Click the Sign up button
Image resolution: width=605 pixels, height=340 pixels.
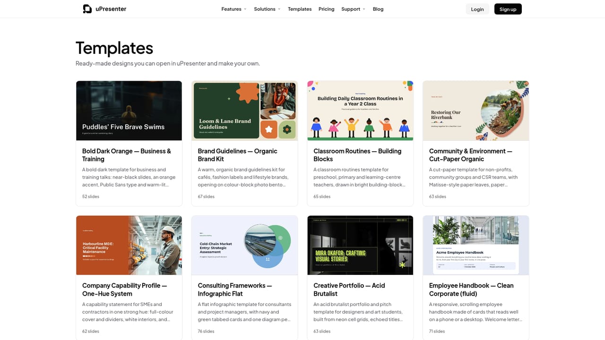(508, 9)
